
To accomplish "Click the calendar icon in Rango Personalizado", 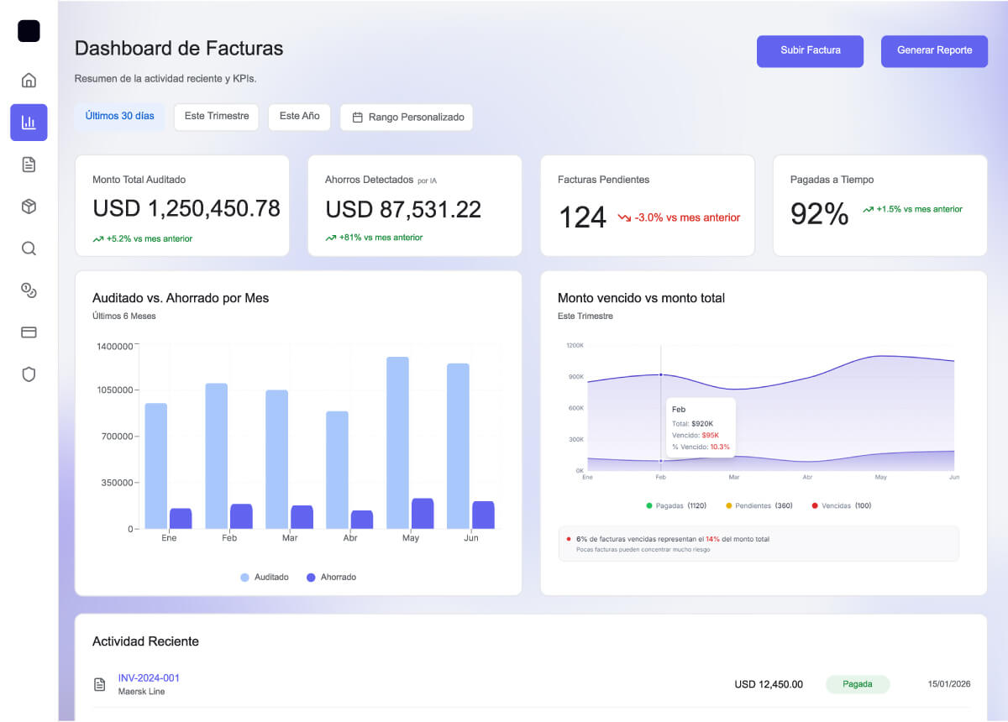I will click(355, 118).
